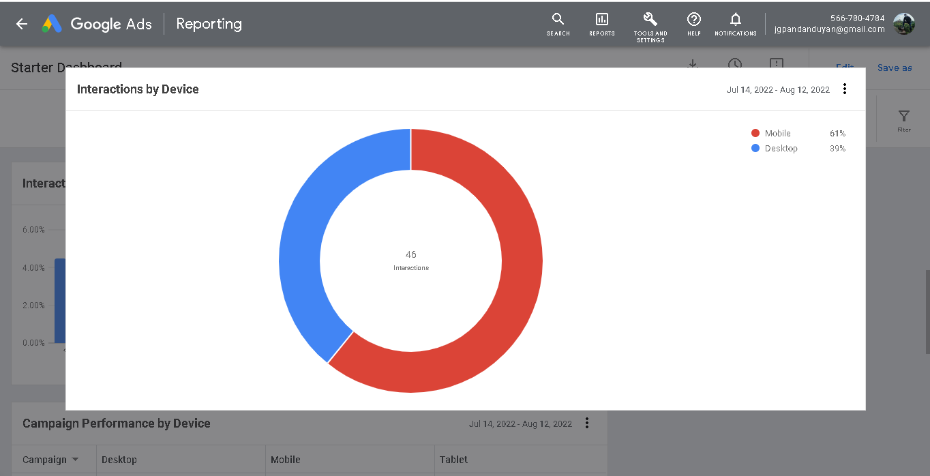Click the blue Desktop legend swatch
Screen dimensions: 930x476
tap(755, 148)
